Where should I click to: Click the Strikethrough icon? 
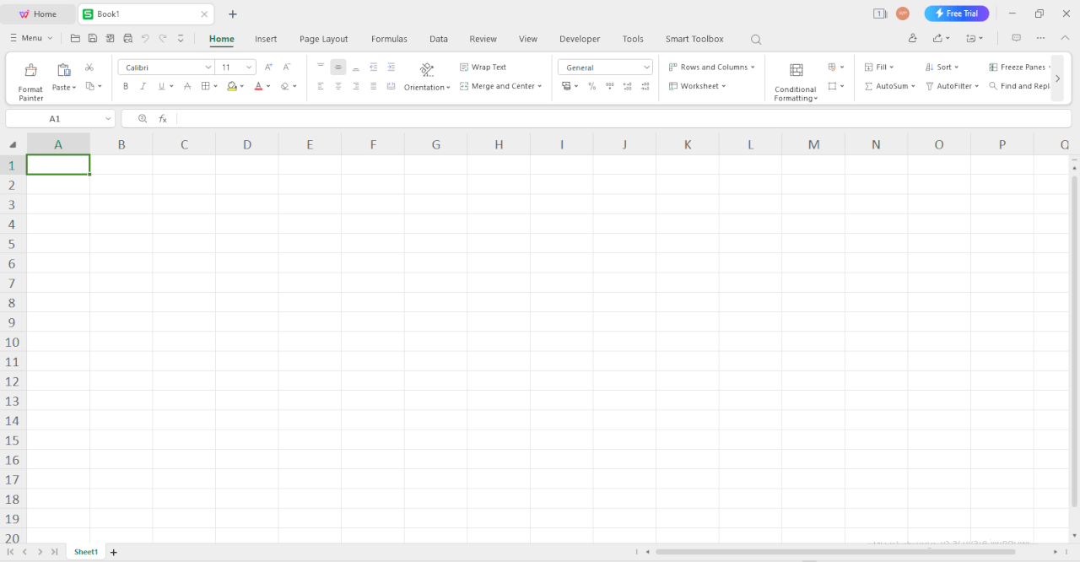pos(187,86)
